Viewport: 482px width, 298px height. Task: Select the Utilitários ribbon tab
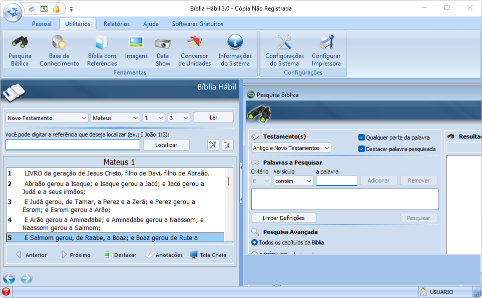(x=78, y=24)
